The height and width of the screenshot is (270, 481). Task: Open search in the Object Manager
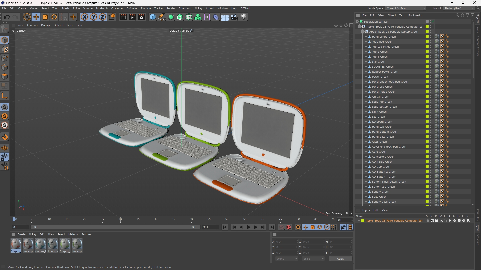tap(457, 15)
